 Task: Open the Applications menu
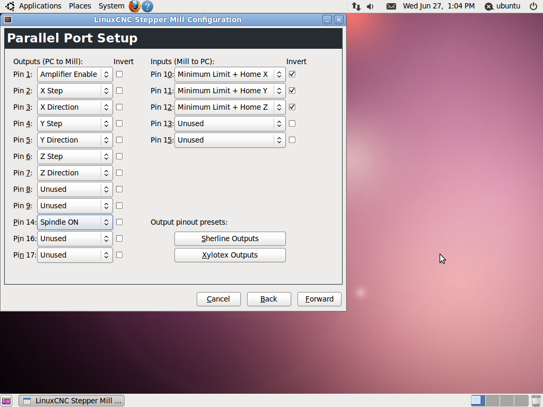(x=40, y=6)
